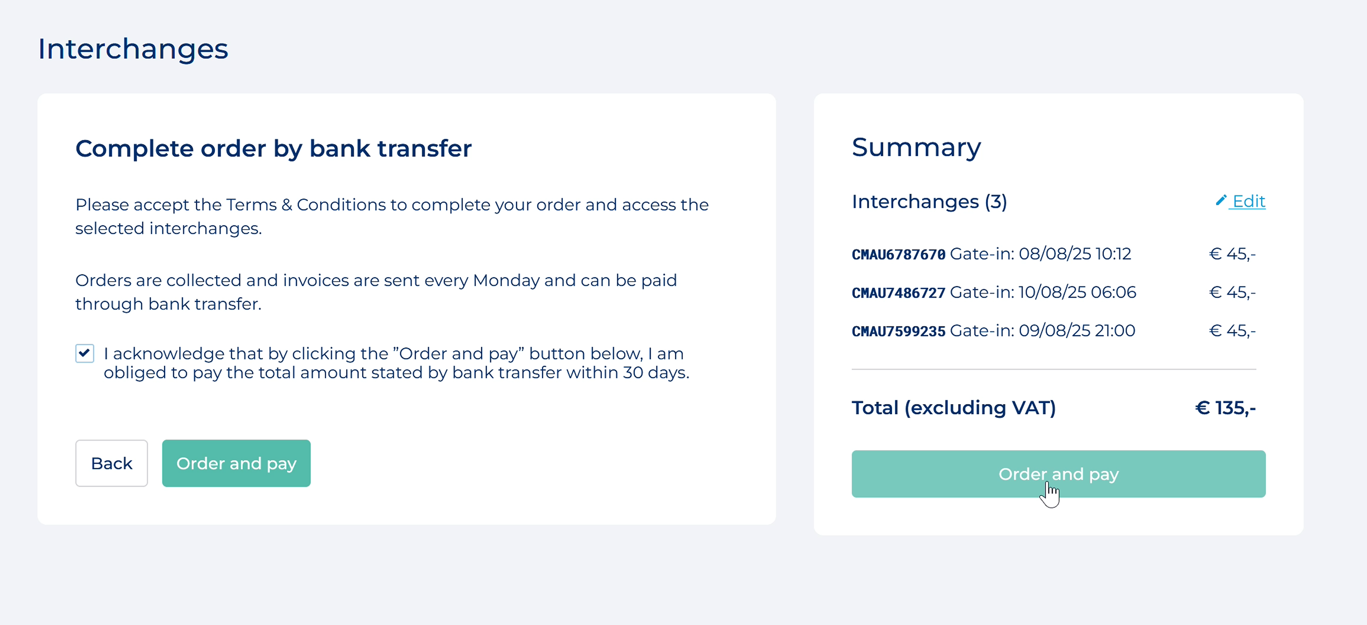Image resolution: width=1367 pixels, height=625 pixels.
Task: Click the Total (excluding VAT) label
Action: (954, 408)
